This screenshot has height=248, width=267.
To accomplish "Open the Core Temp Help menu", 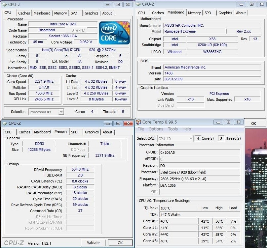I will coord(187,129).
